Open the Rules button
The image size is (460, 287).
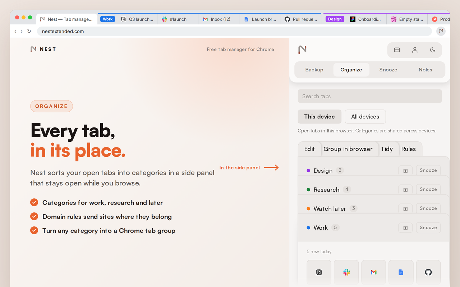tap(409, 149)
